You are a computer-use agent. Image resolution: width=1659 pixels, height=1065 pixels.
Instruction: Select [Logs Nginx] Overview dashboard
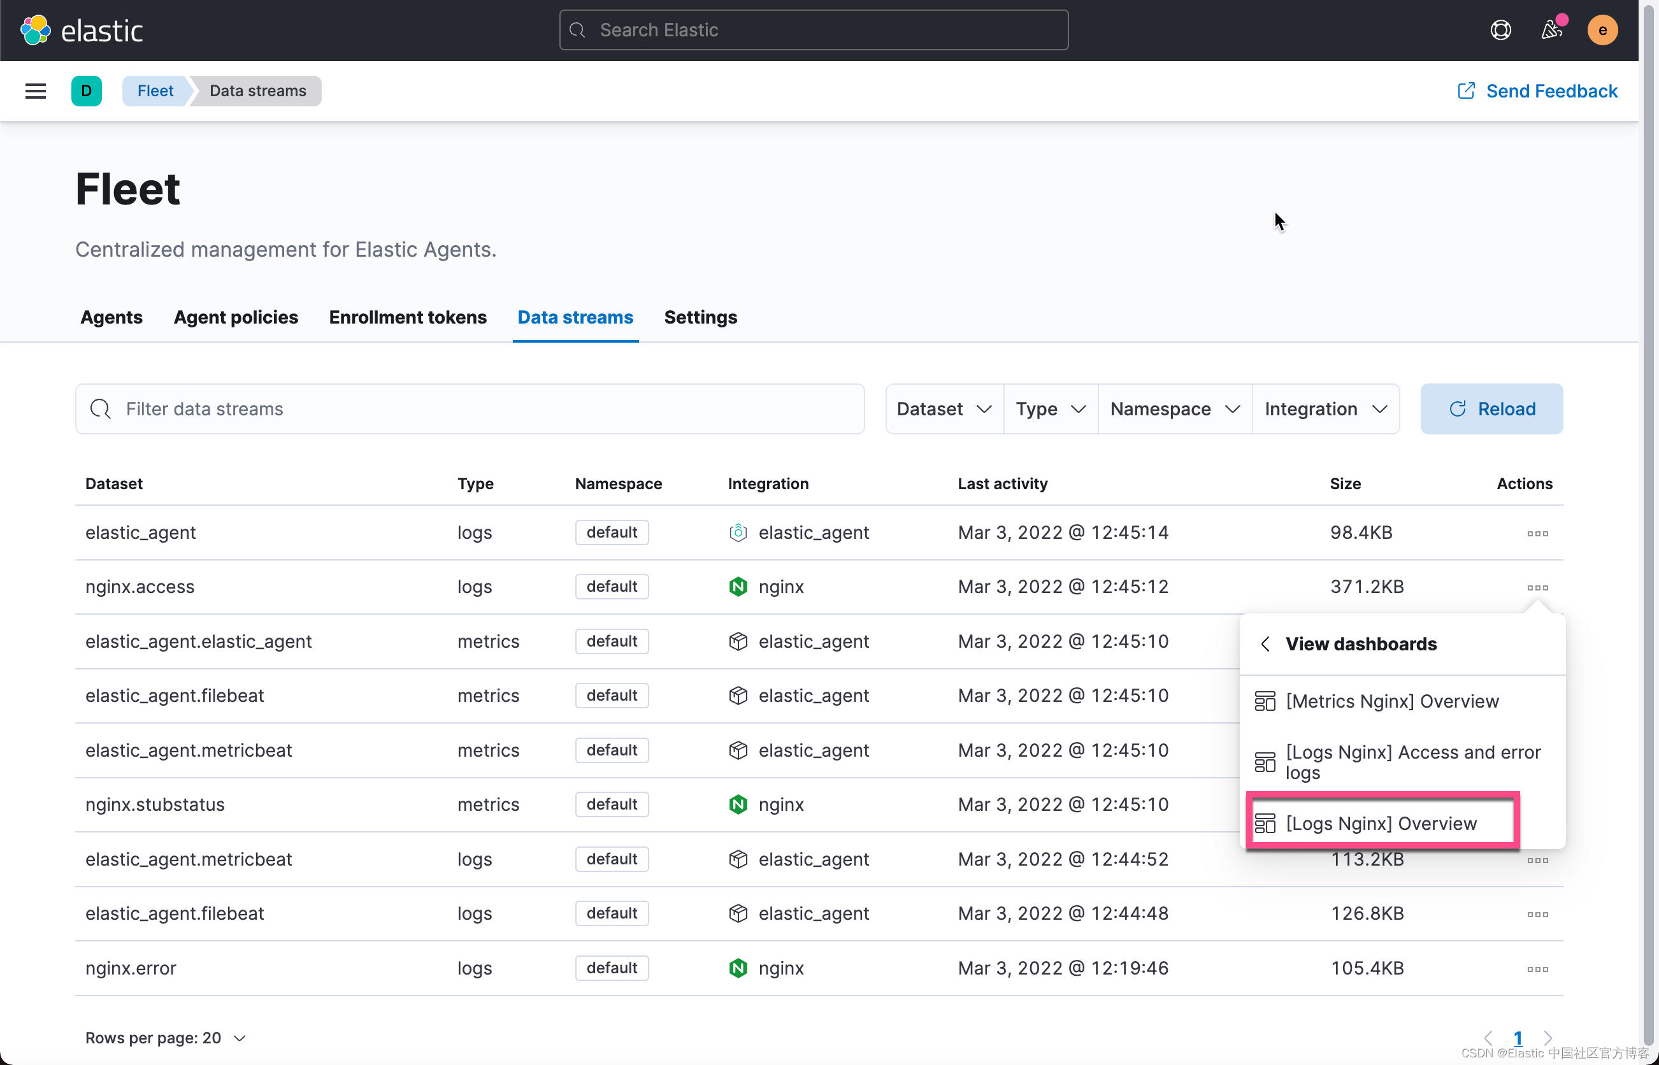click(x=1381, y=823)
